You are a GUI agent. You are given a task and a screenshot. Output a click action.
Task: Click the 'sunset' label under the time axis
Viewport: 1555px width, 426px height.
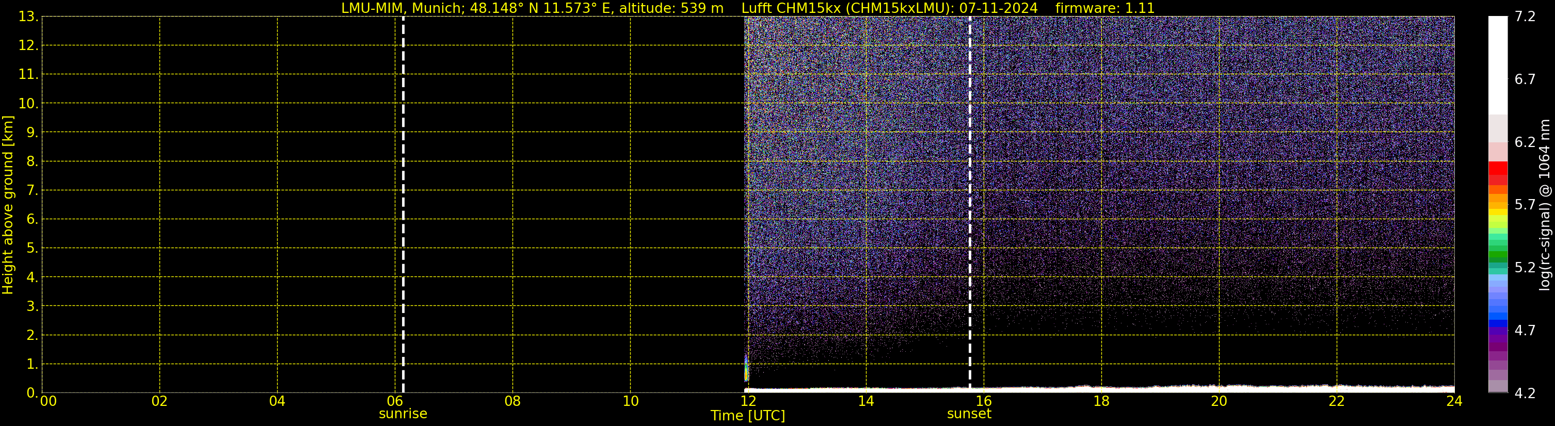tap(969, 414)
